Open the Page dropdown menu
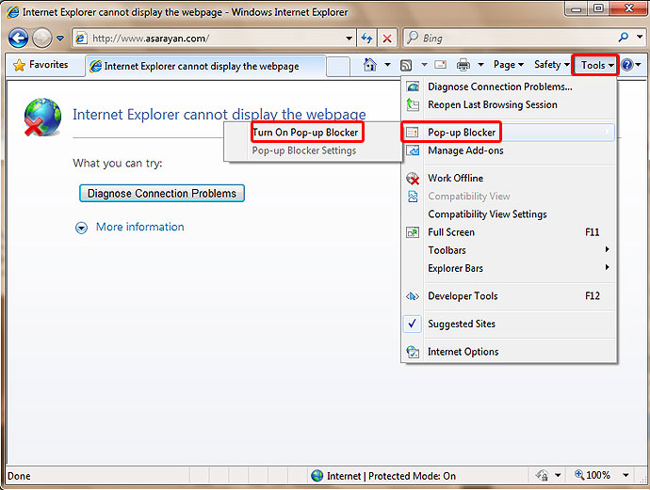Screen dimensions: 650x490 (509, 65)
